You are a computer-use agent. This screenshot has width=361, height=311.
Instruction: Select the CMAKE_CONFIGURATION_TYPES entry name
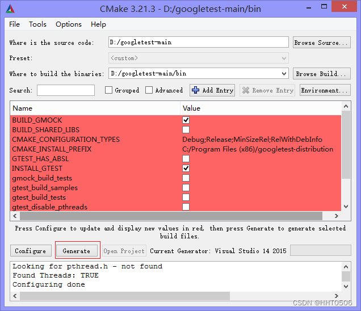click(66, 140)
